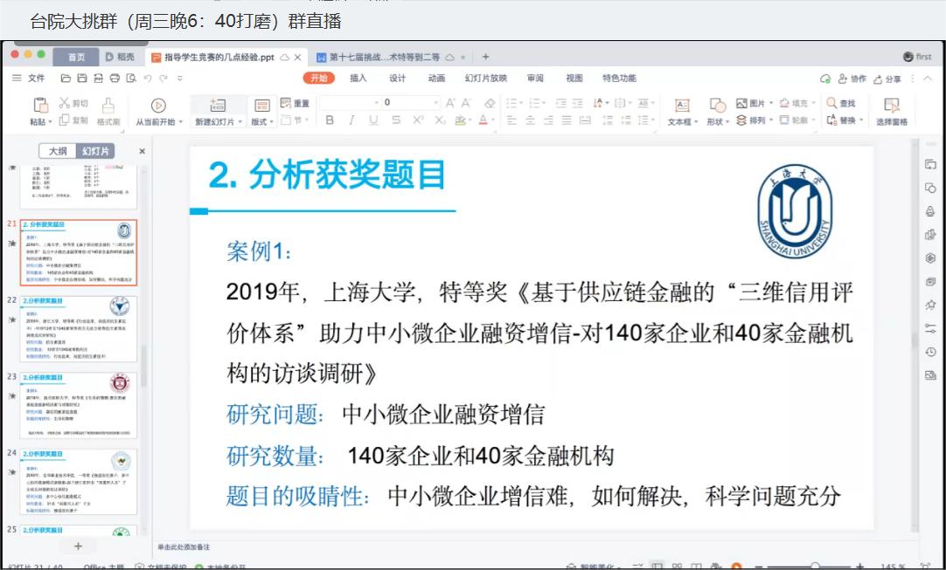Open the font size combo box
Screen dimensions: 946x570
(407, 103)
